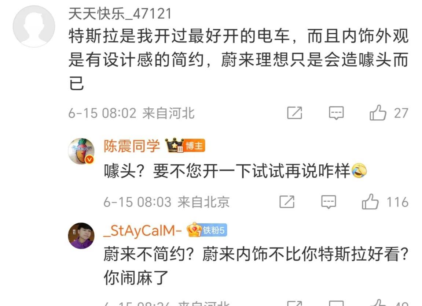Tap the 116 like count
This screenshot has width=422, height=306.
[397, 202]
